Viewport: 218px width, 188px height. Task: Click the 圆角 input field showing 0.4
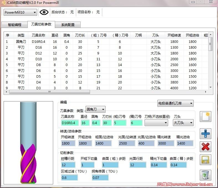point(96,123)
